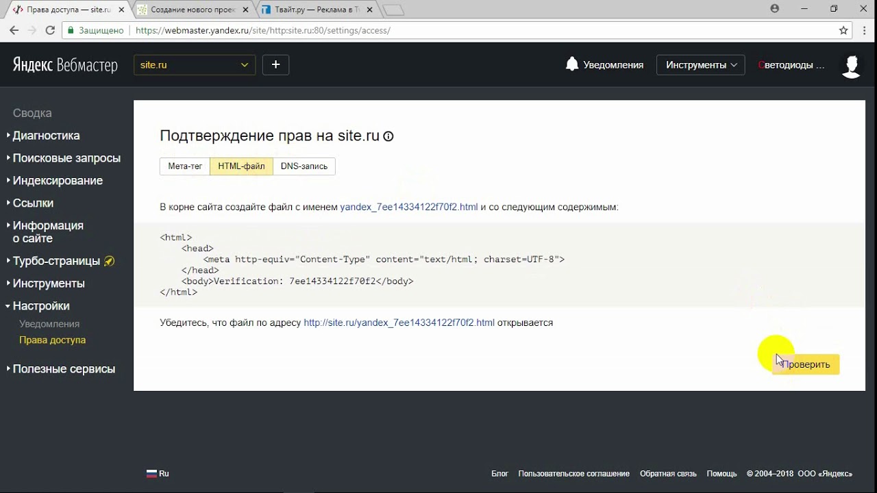Viewport: 877px width, 493px height.
Task: Click the Проверить button
Action: click(x=806, y=364)
